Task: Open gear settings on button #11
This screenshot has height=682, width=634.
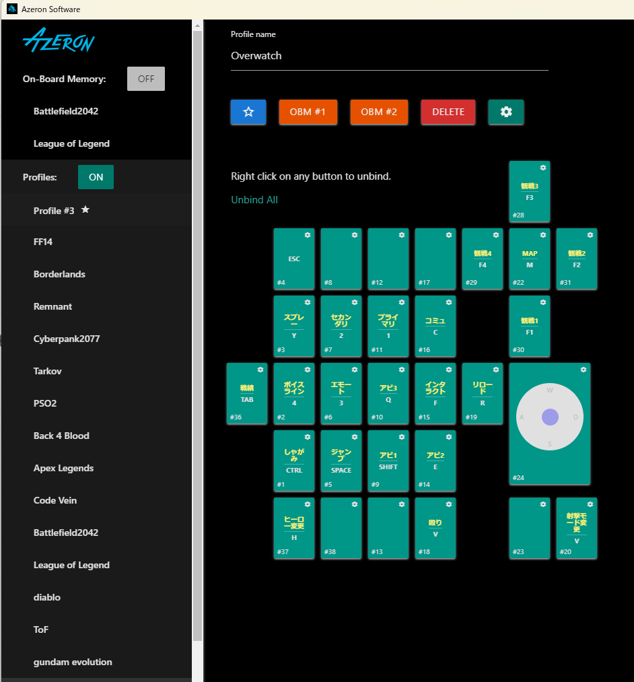Action: coord(401,302)
